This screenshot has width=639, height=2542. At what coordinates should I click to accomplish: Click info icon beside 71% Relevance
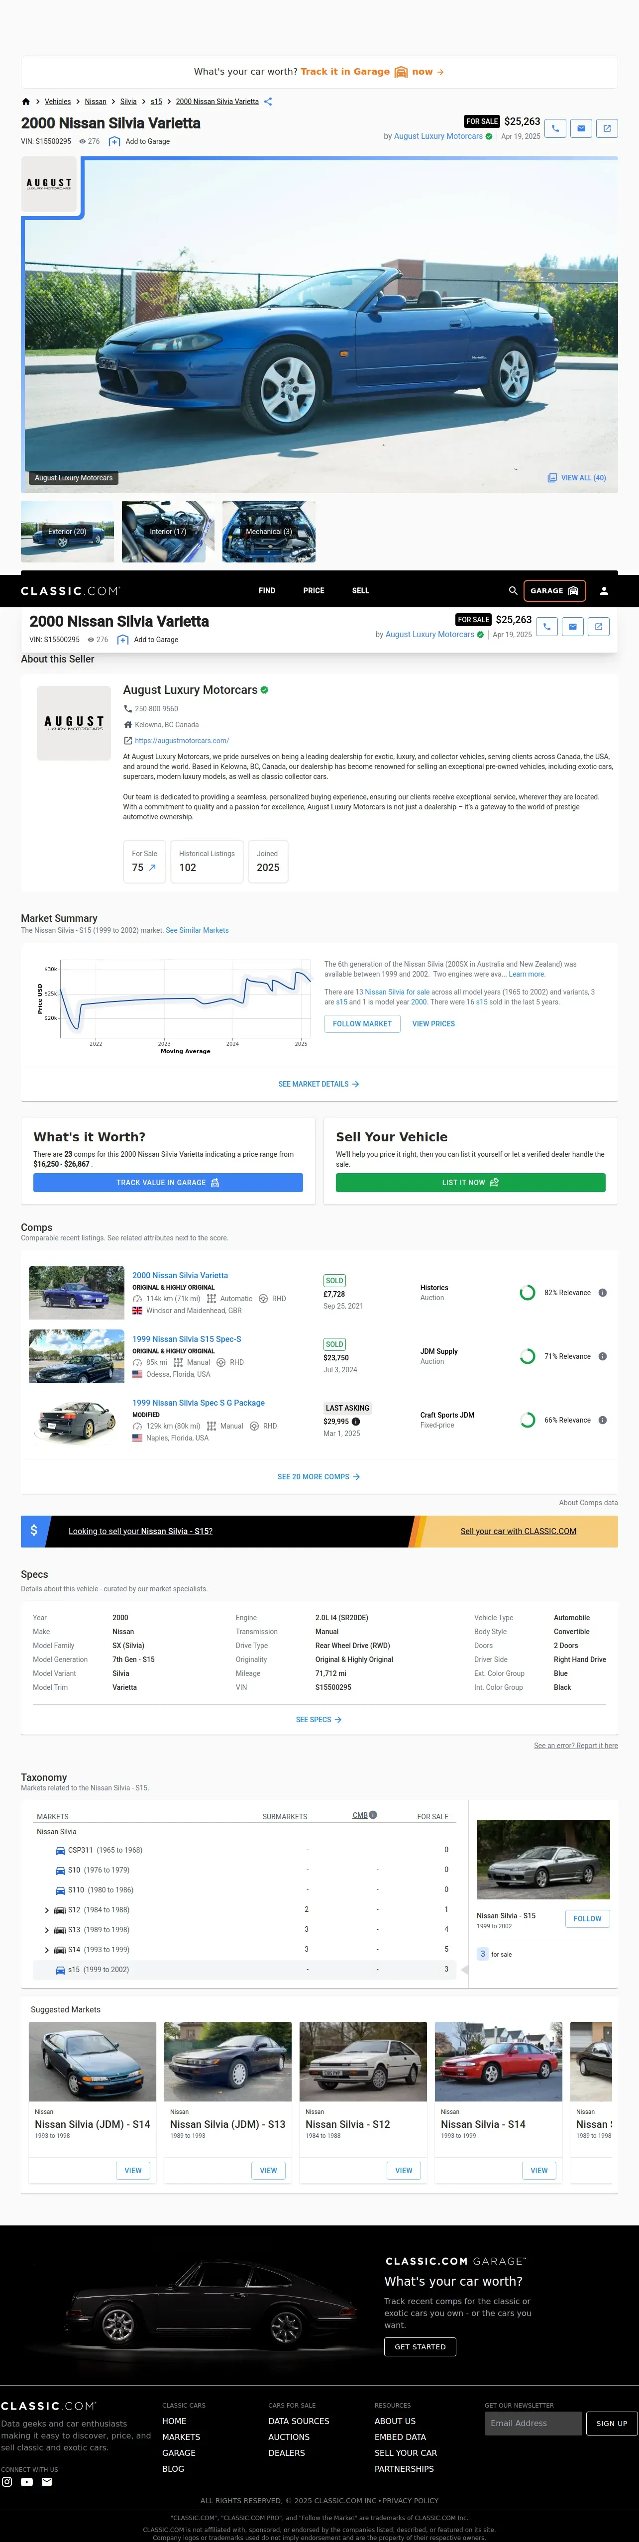(603, 1356)
